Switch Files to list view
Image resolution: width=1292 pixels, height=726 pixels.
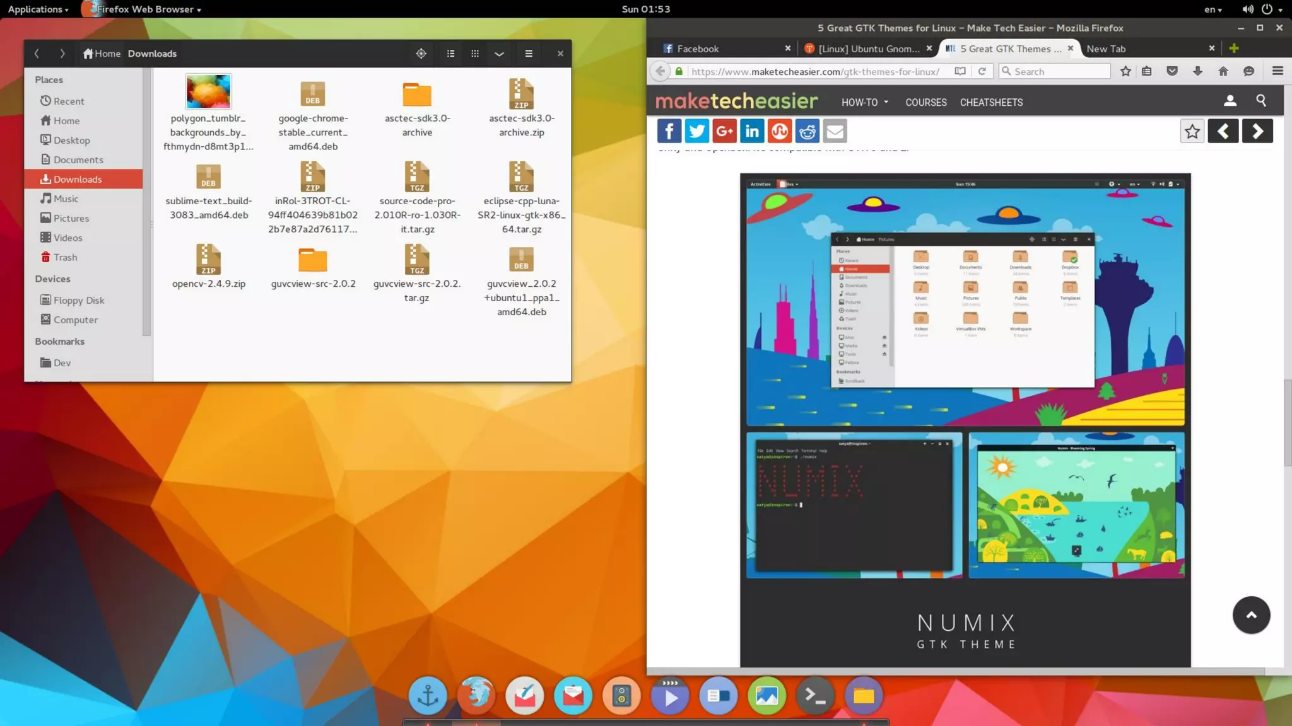(x=450, y=54)
